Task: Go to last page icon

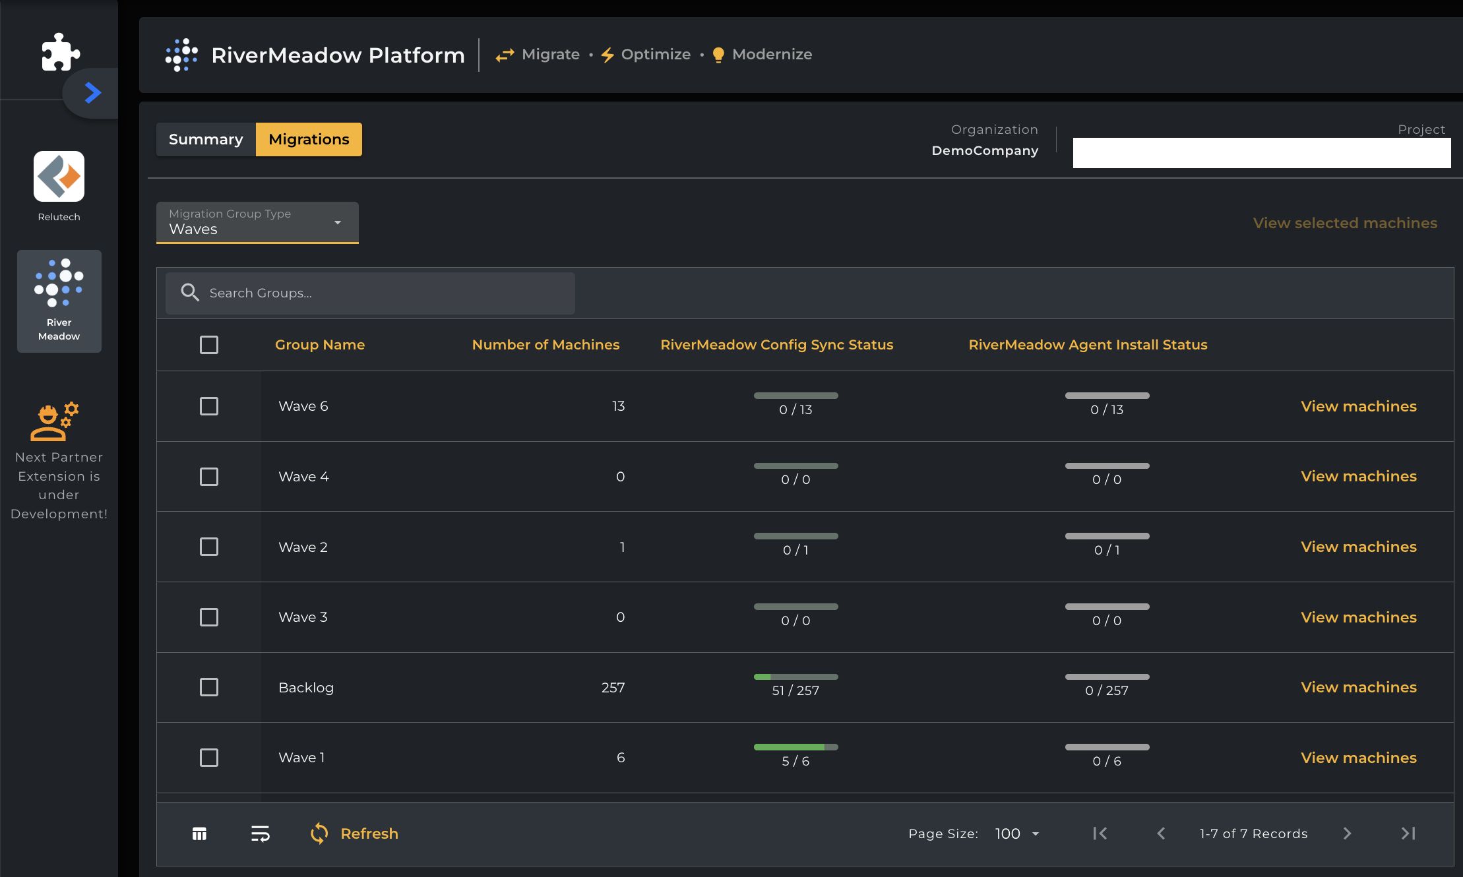Action: (1408, 833)
